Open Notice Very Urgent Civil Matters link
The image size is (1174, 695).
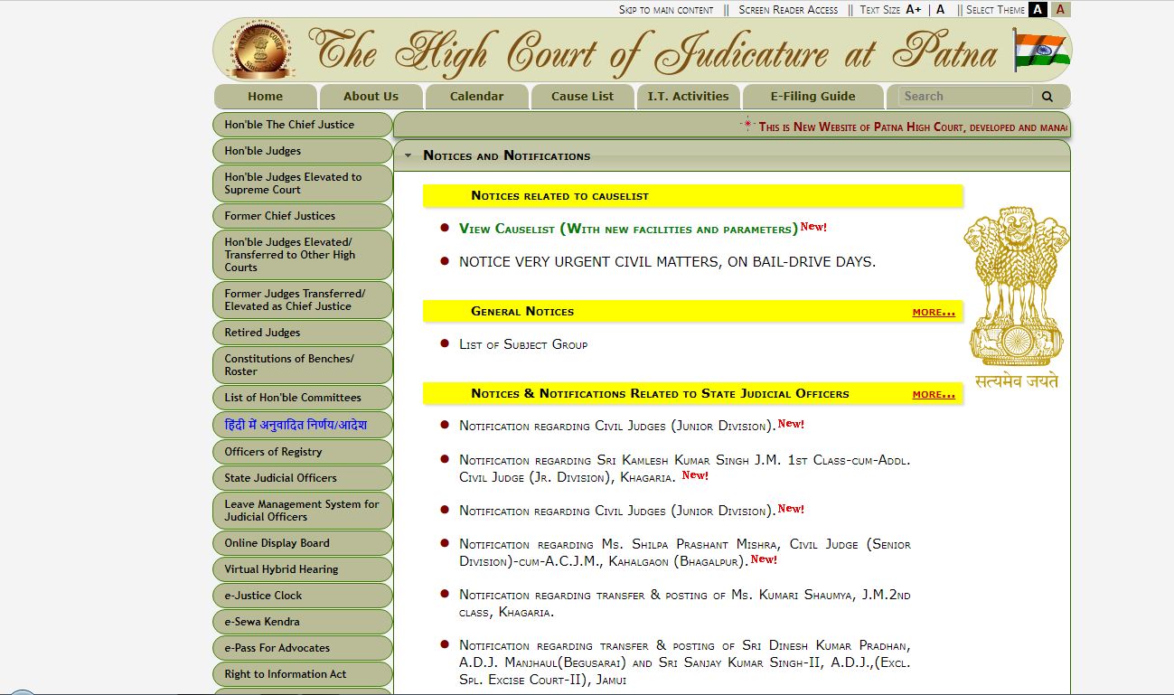[667, 262]
